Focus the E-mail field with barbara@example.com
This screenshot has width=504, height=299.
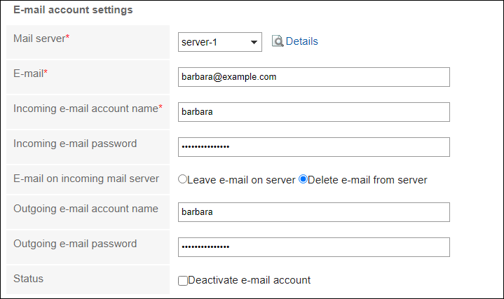[x=314, y=77]
